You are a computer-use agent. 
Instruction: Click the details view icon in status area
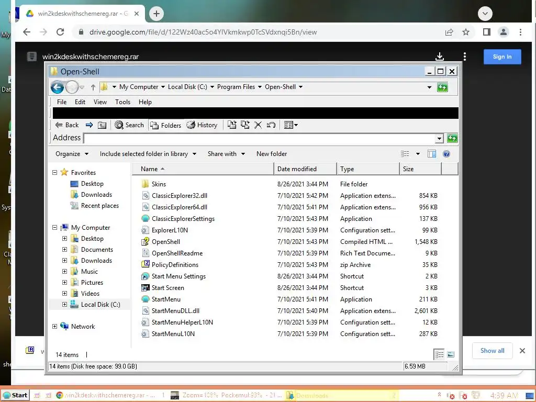(439, 354)
